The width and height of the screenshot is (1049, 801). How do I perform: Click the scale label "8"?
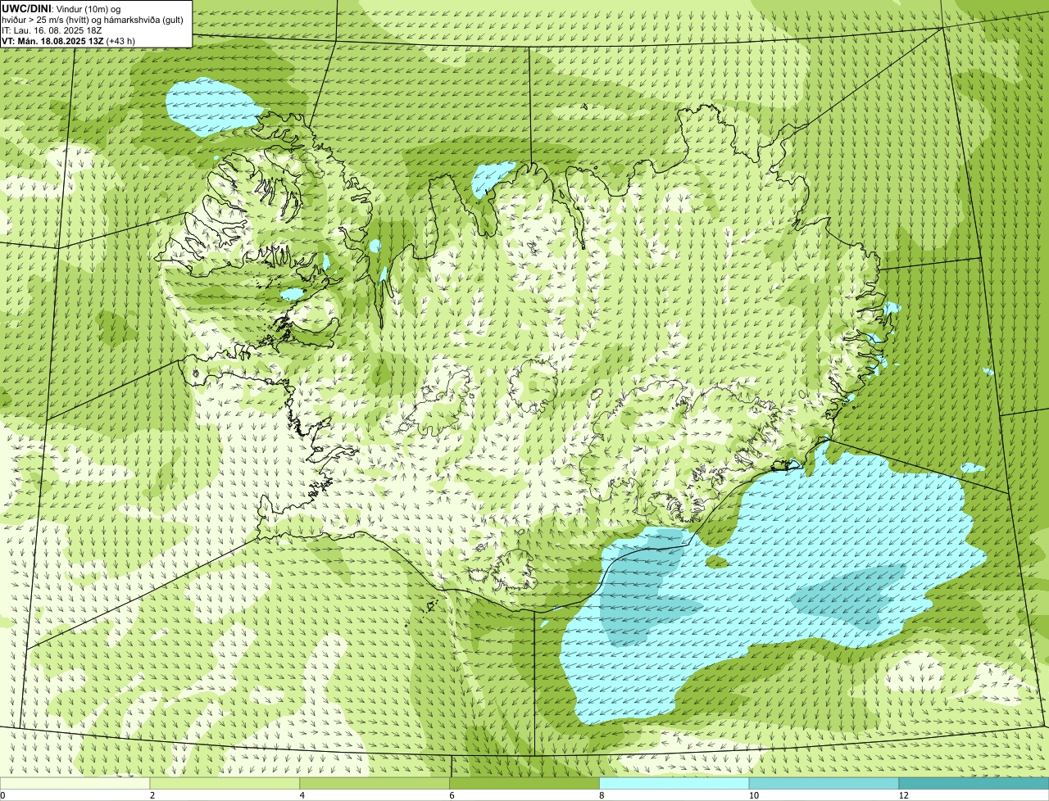tap(602, 795)
